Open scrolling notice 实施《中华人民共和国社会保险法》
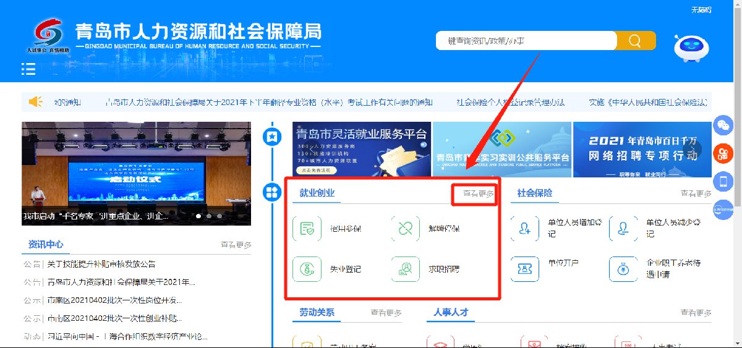This screenshot has width=742, height=348. (647, 102)
